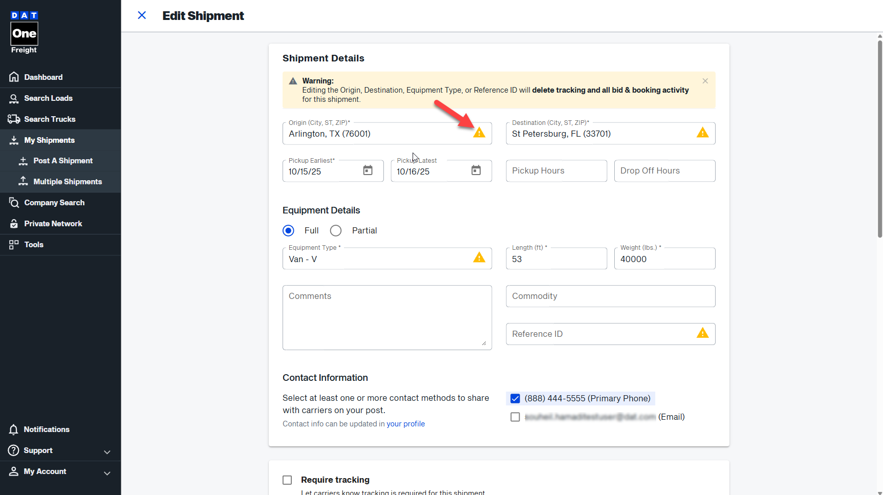883x495 pixels.
Task: Click the Destination field warning triangle icon
Action: click(702, 133)
